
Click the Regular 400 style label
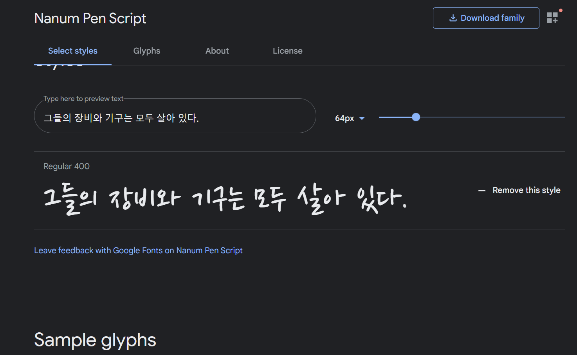click(x=67, y=166)
